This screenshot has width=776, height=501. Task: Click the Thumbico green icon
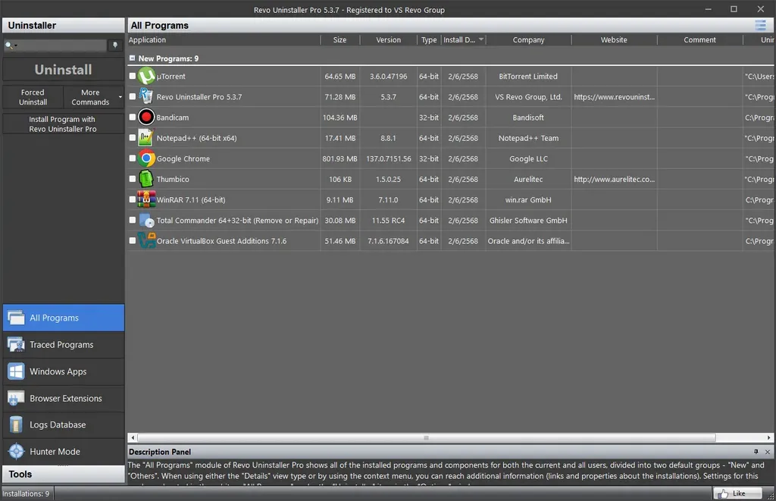pyautogui.click(x=146, y=179)
